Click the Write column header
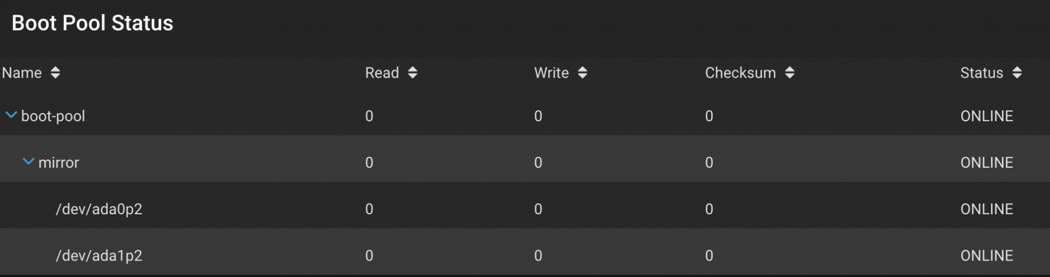Screen dimensions: 1050x277 (551, 73)
